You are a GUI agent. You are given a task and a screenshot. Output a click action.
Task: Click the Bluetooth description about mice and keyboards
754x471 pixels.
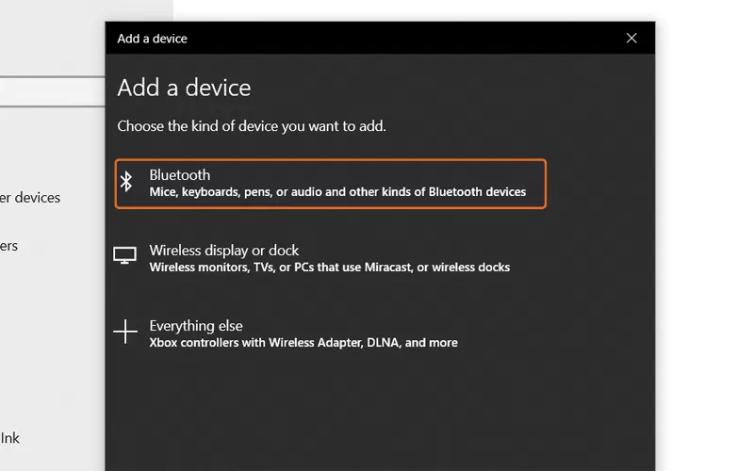point(337,192)
